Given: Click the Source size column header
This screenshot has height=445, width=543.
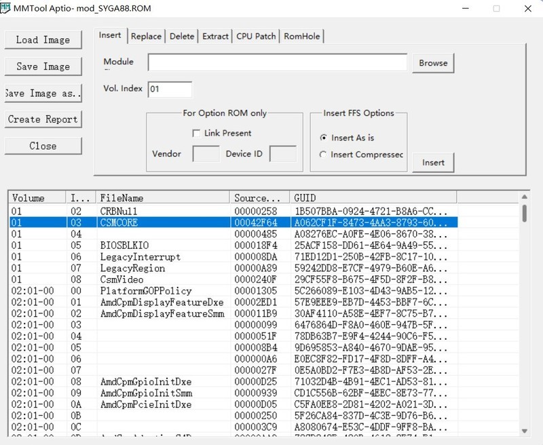Looking at the screenshot, I should point(260,198).
